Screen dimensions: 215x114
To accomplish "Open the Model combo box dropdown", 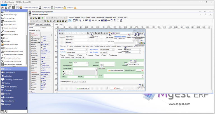I will 140,52.
